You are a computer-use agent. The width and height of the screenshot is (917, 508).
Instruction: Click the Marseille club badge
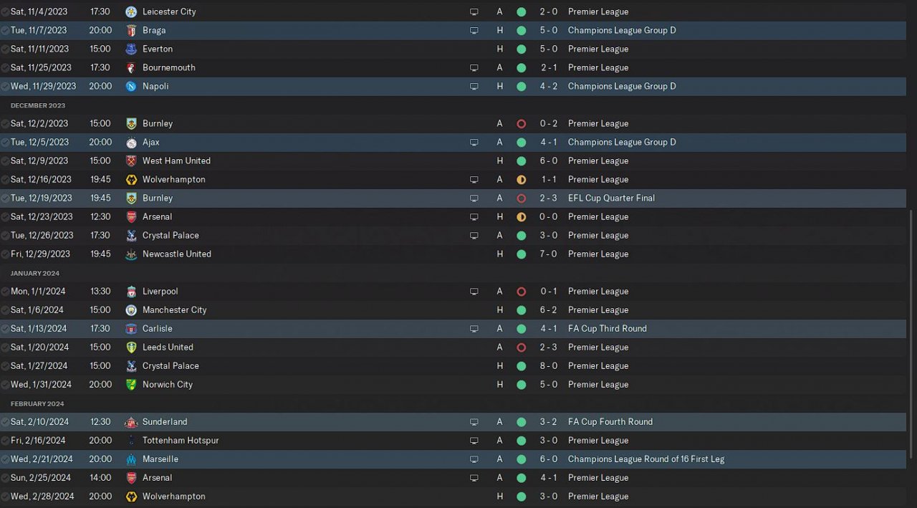(x=131, y=459)
